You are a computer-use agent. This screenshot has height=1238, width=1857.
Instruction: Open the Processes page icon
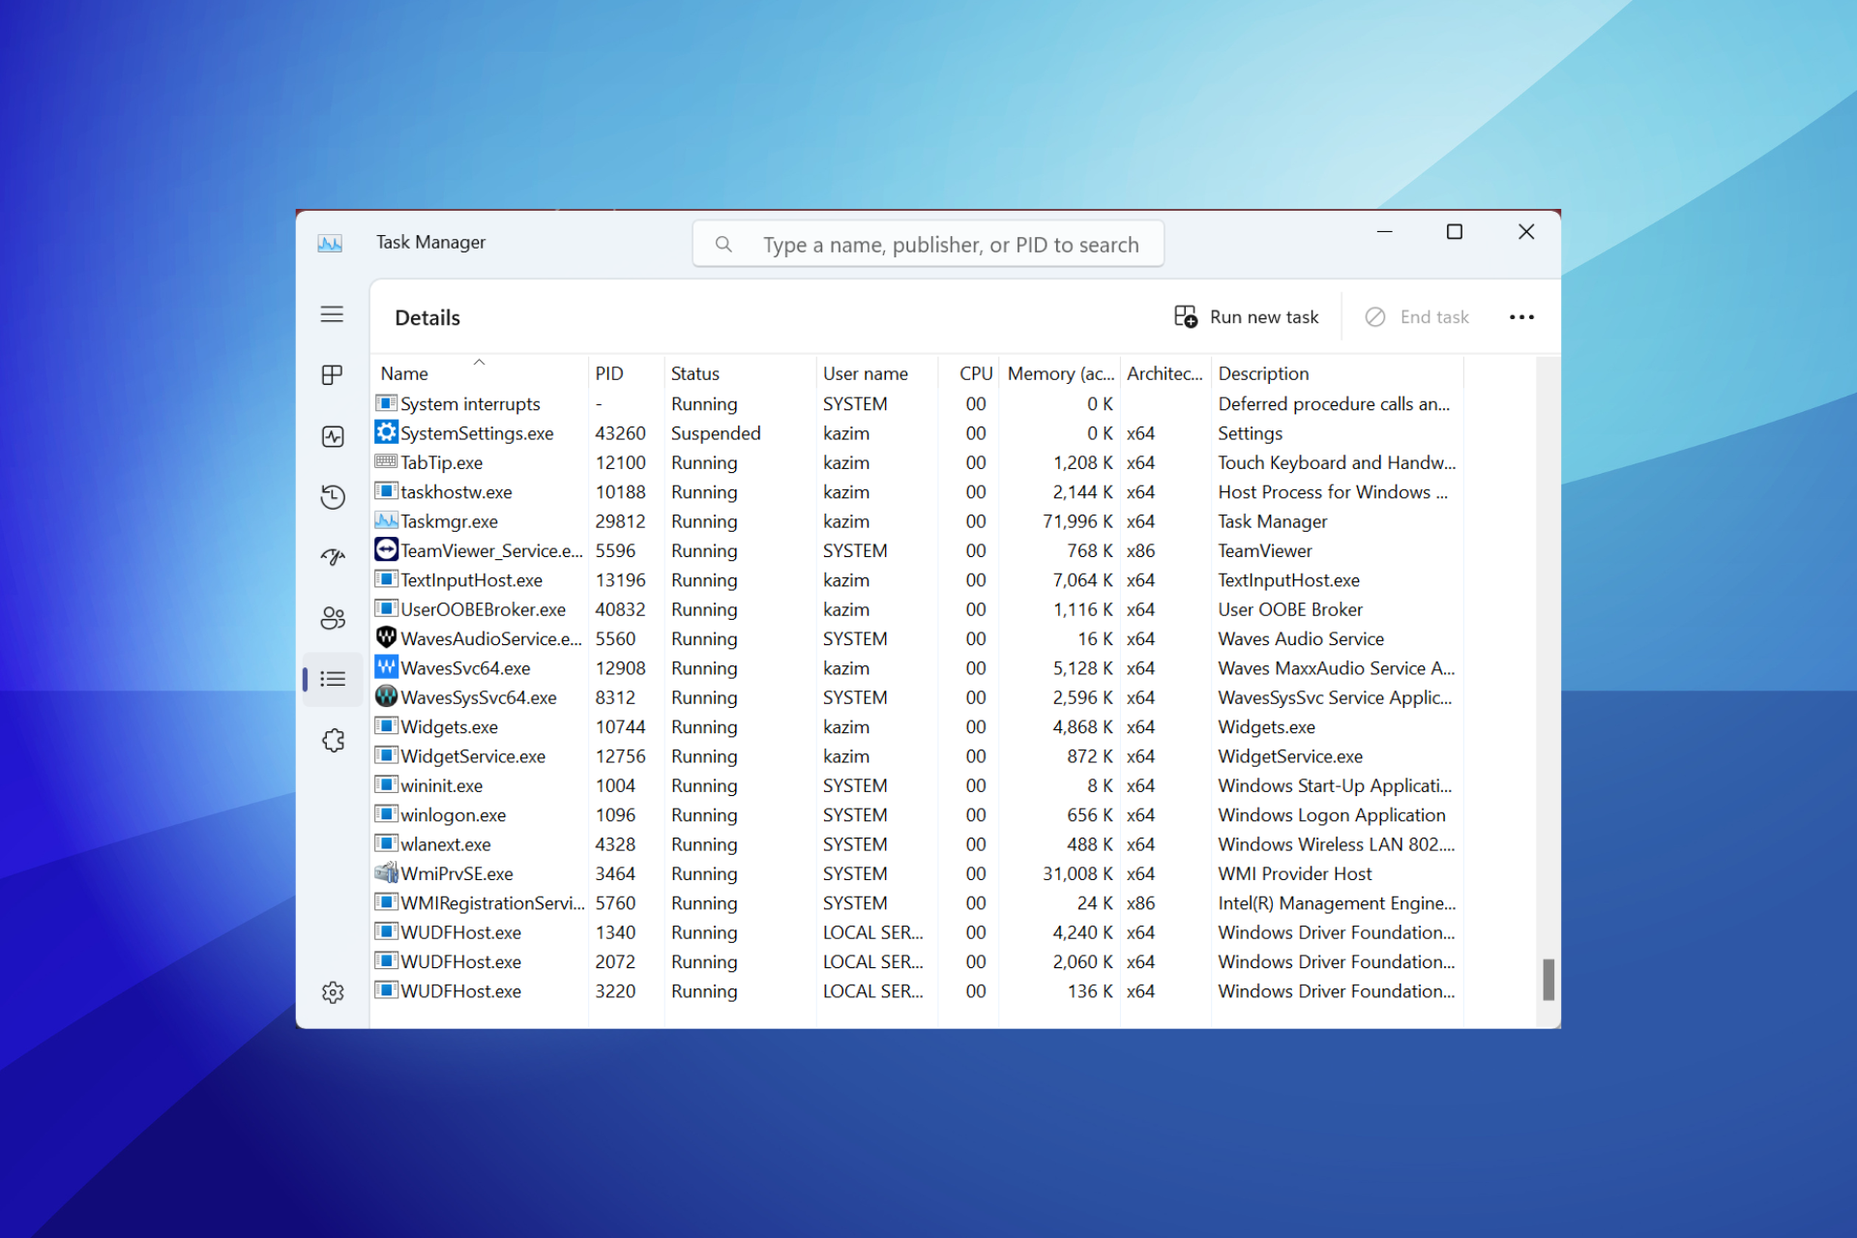[332, 375]
